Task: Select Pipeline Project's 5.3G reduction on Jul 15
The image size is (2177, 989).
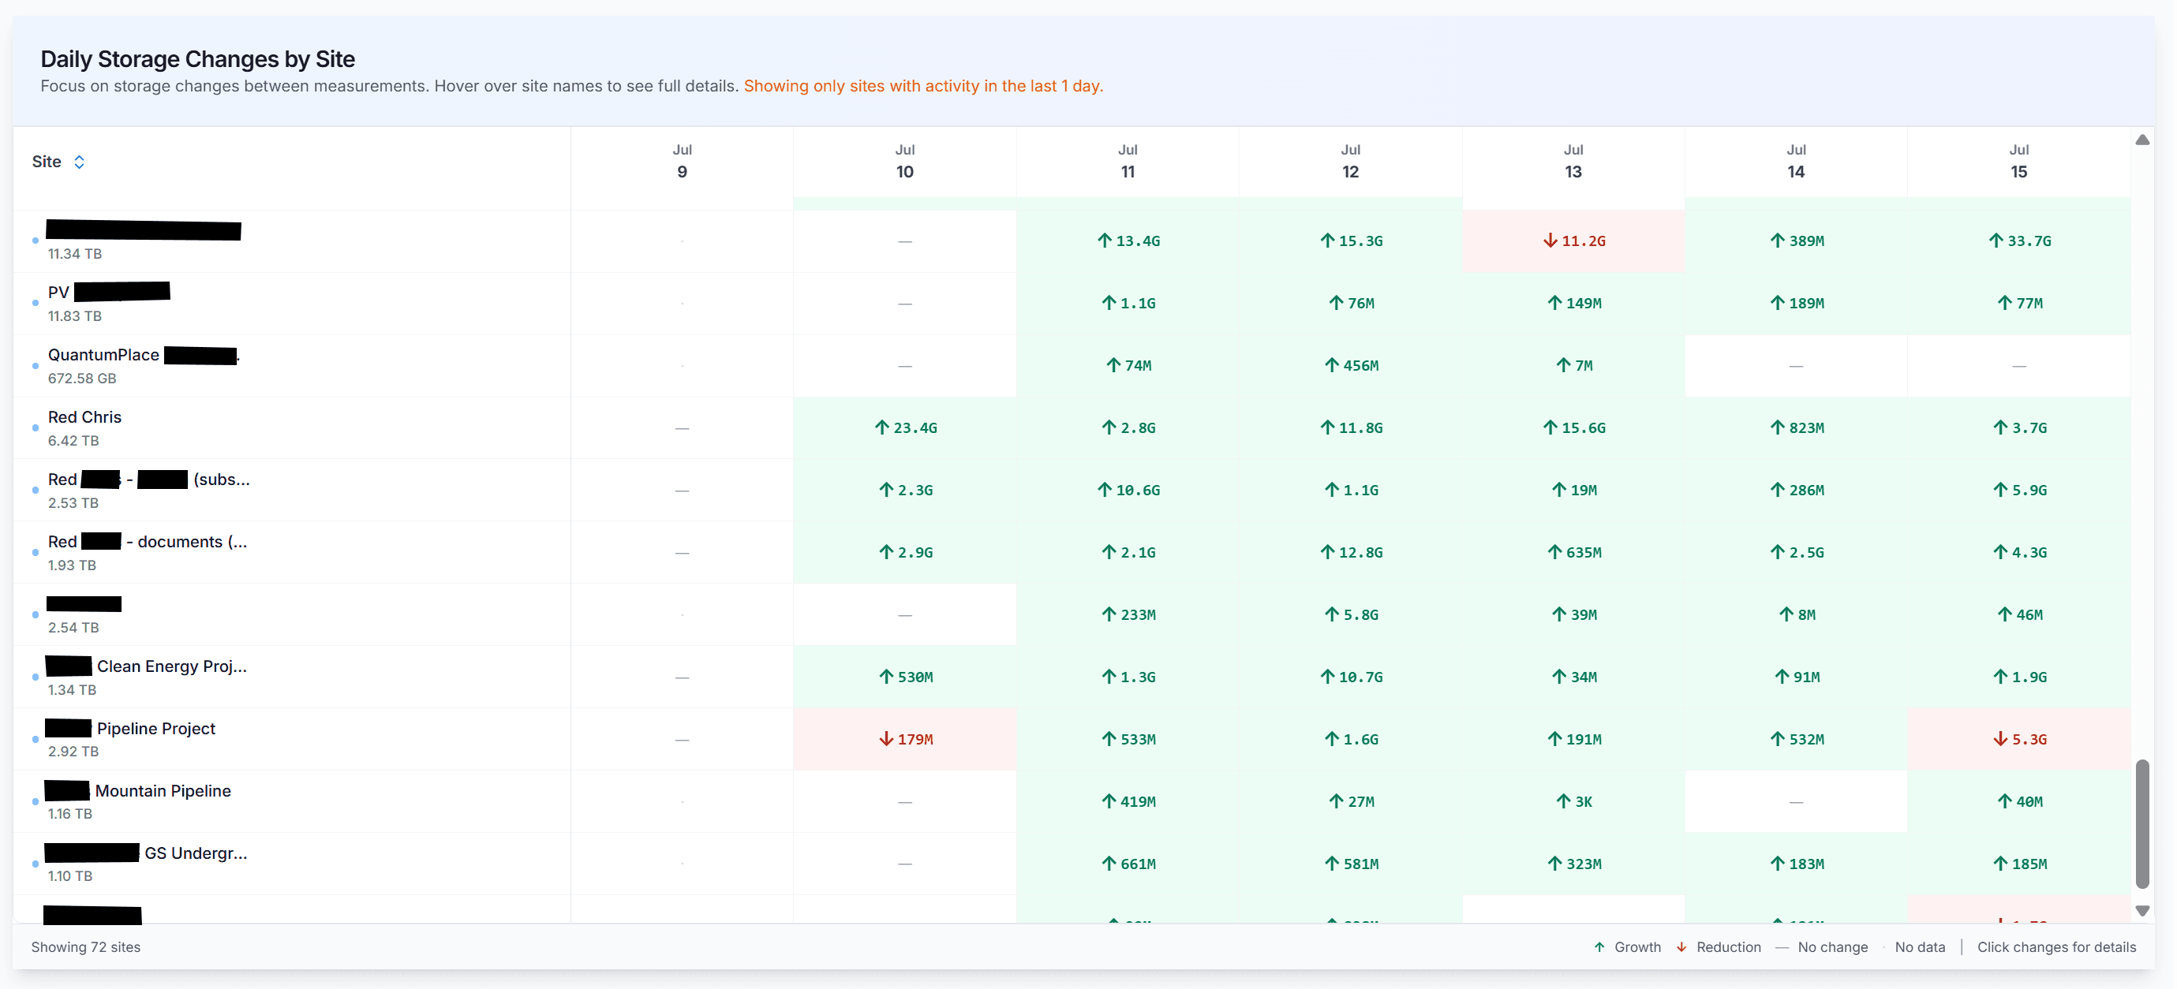Action: pos(2021,738)
